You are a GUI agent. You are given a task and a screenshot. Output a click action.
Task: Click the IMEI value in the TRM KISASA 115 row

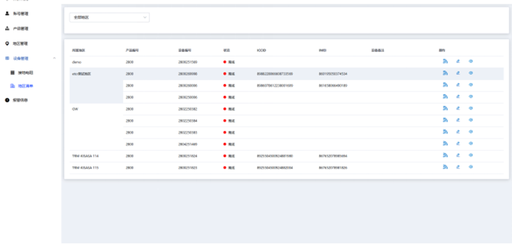tap(333, 168)
